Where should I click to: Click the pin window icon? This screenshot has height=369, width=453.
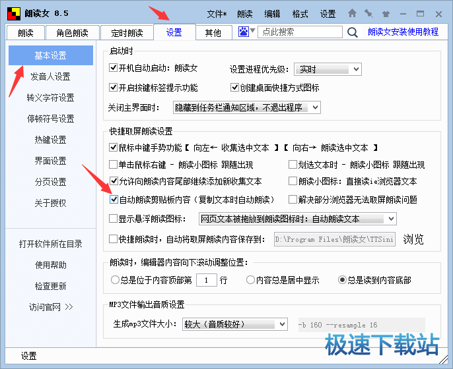(368, 14)
